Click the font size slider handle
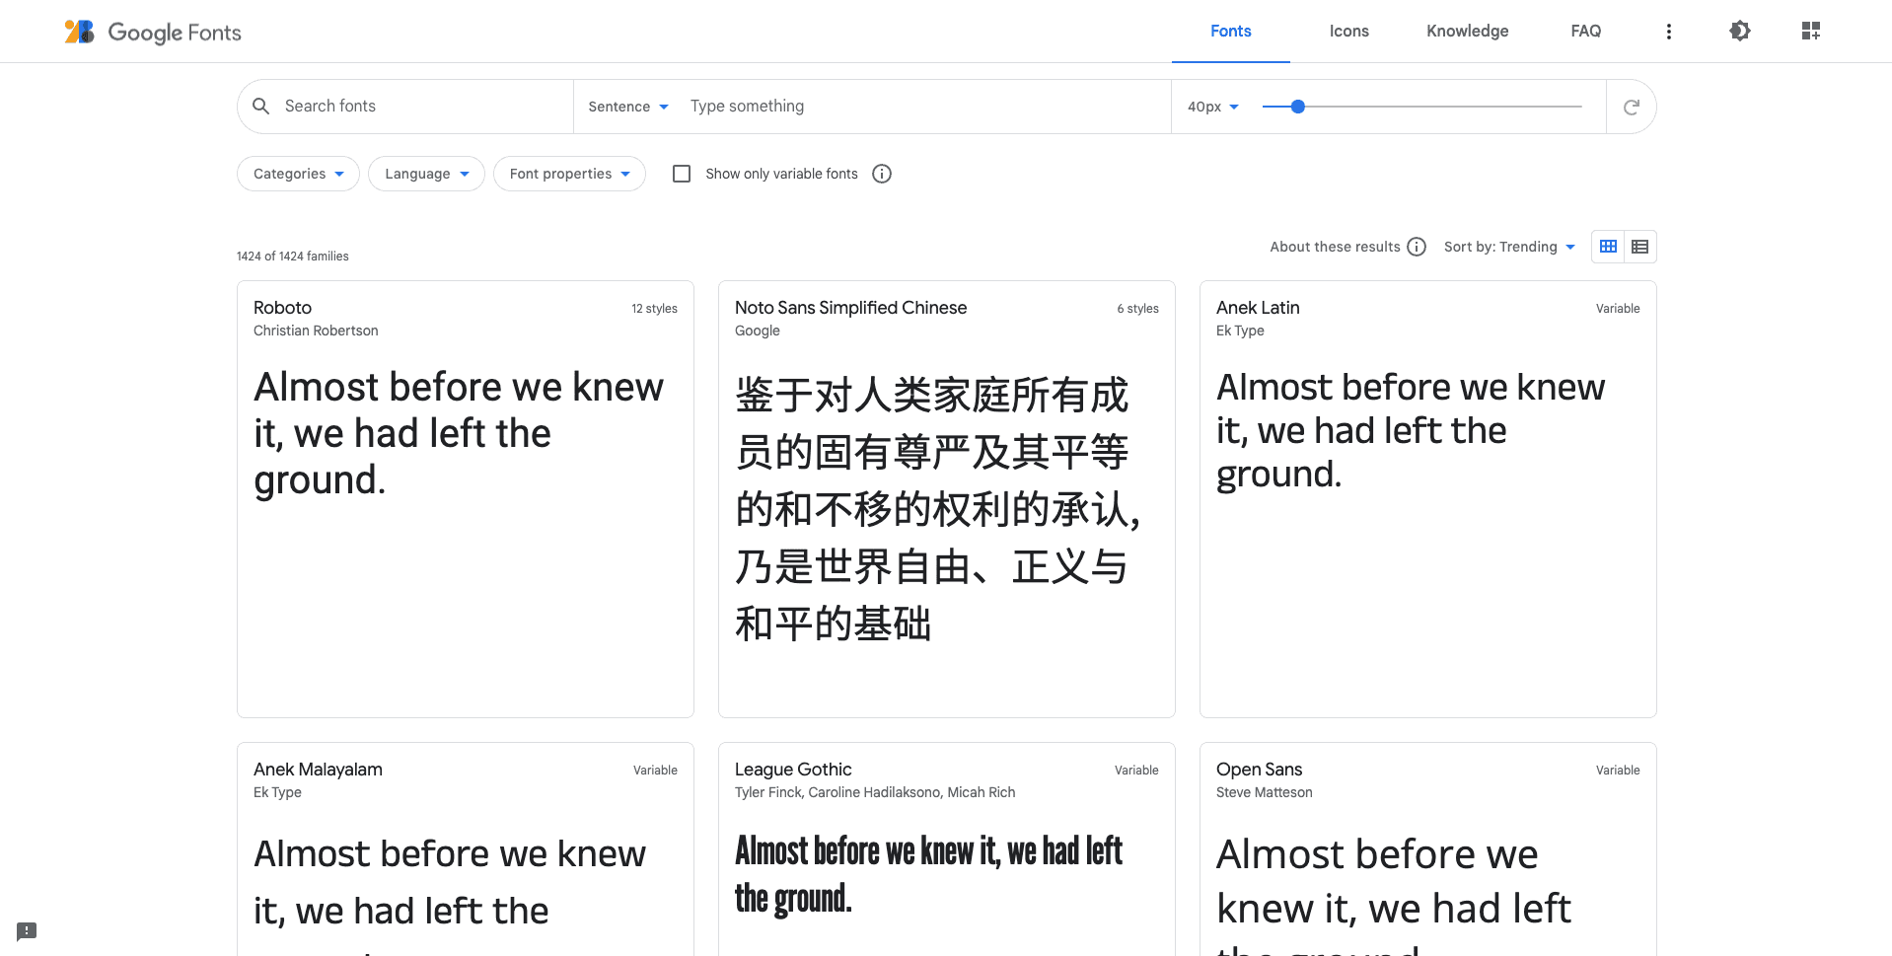Screen dimensions: 1892x956 [1298, 107]
